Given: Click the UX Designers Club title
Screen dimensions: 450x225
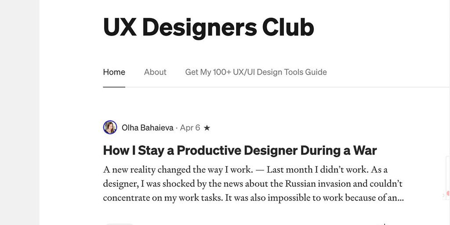Looking at the screenshot, I should pyautogui.click(x=208, y=27).
